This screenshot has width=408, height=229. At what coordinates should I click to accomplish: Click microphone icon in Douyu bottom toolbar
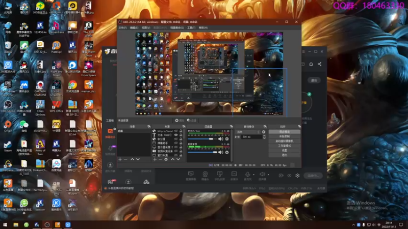tap(247, 174)
